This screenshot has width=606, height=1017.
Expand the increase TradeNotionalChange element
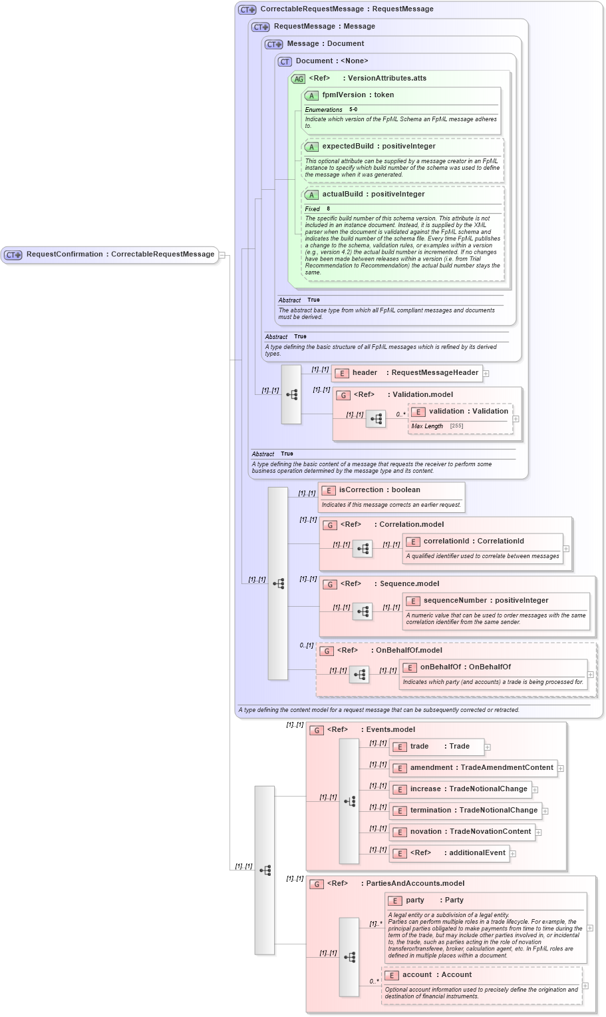tap(535, 790)
